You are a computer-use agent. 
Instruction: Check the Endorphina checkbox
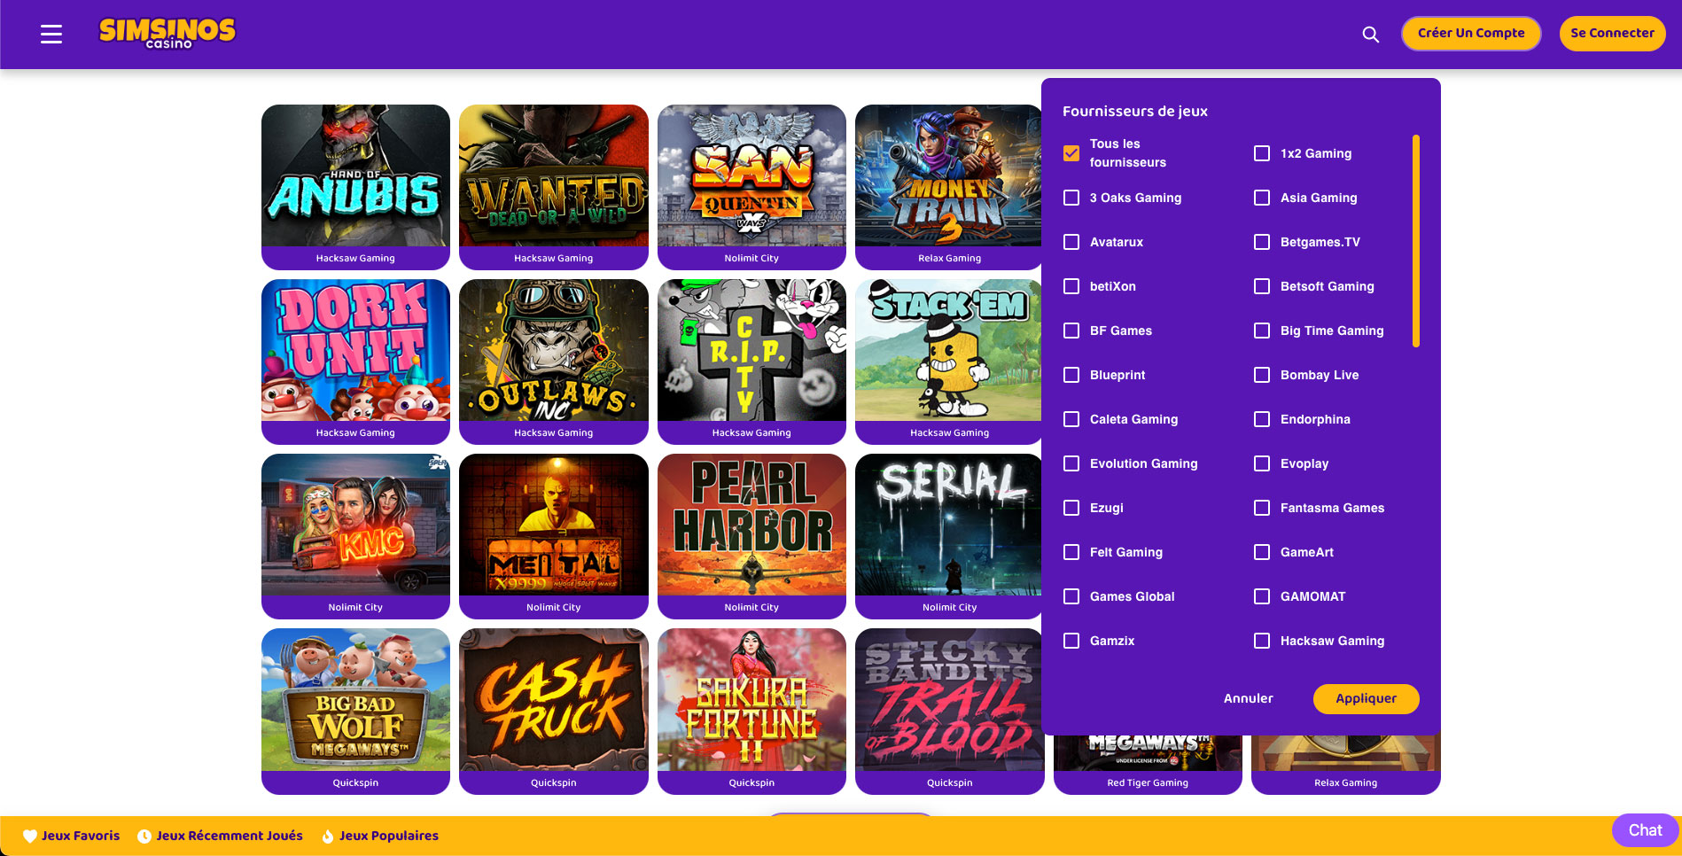click(x=1262, y=419)
